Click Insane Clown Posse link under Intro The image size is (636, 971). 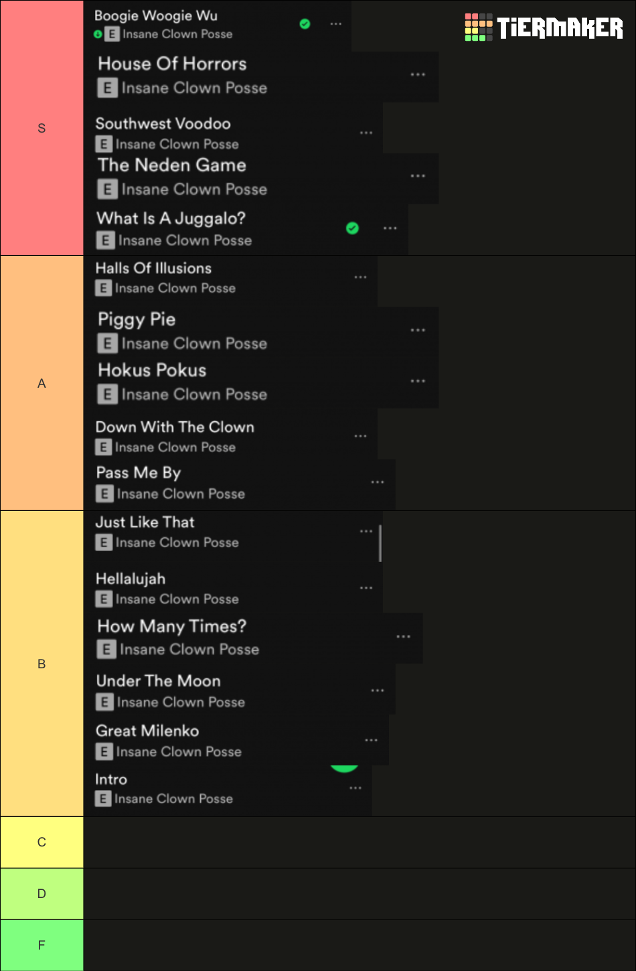(x=173, y=799)
